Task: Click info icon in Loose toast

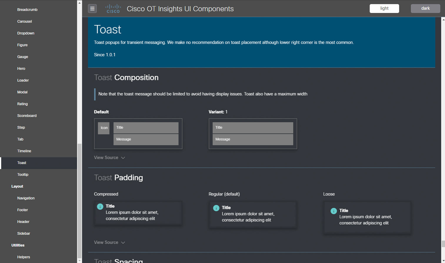Action: 334,211
